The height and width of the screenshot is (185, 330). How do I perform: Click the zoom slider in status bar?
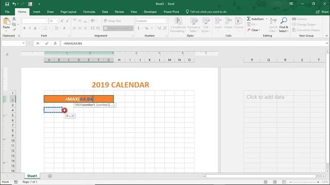304,182
